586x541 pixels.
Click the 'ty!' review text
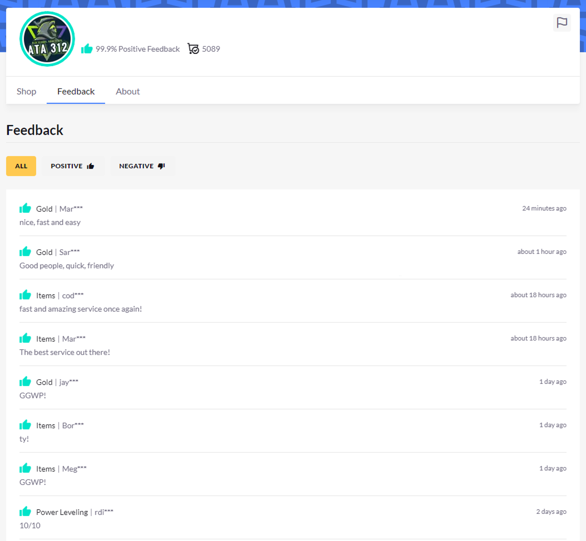[x=24, y=439]
